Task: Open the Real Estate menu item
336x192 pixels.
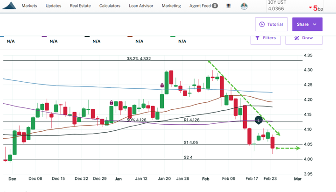Action: tap(81, 6)
